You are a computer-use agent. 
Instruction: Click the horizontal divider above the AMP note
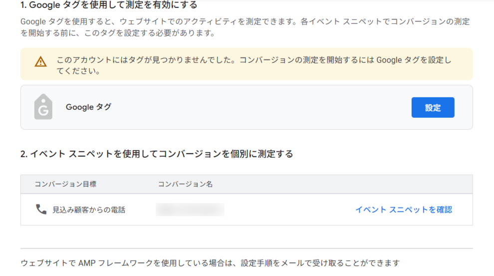click(x=247, y=248)
